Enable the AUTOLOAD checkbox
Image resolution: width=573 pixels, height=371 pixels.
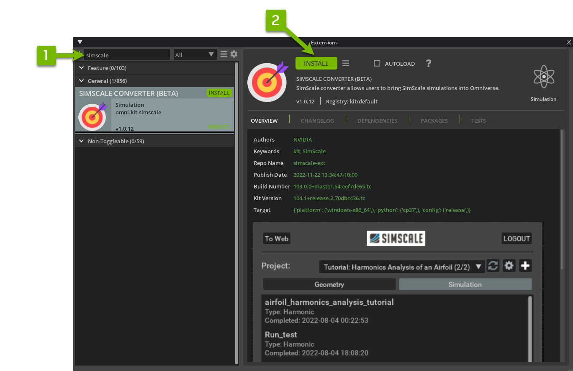coord(377,64)
